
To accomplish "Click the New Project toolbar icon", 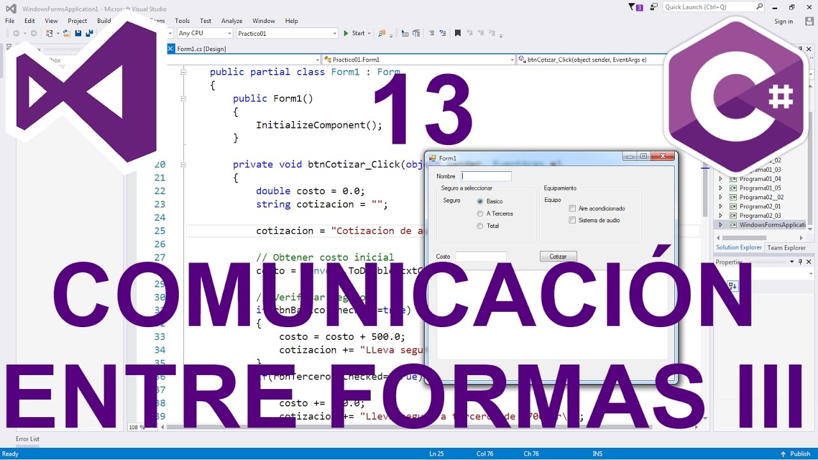I will pos(49,33).
